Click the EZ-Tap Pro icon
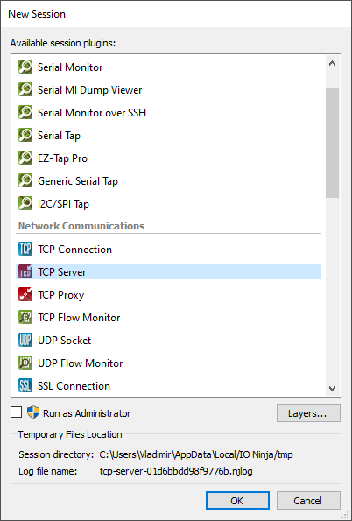The height and width of the screenshot is (521, 352). 25,158
